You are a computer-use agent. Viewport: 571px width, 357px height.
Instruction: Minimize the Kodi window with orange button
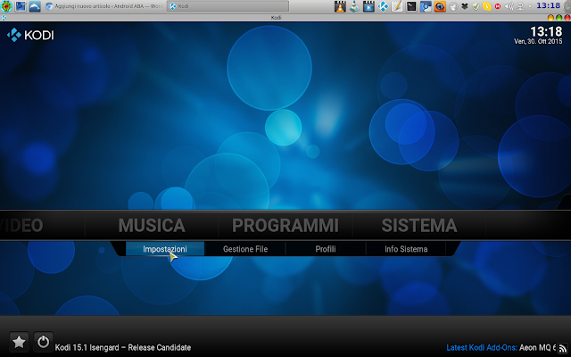550,18
